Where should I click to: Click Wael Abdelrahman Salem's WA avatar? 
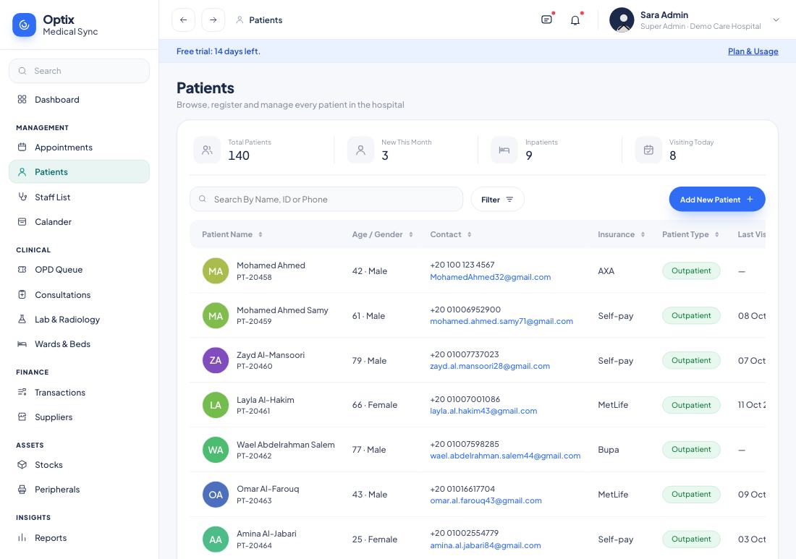tap(216, 449)
